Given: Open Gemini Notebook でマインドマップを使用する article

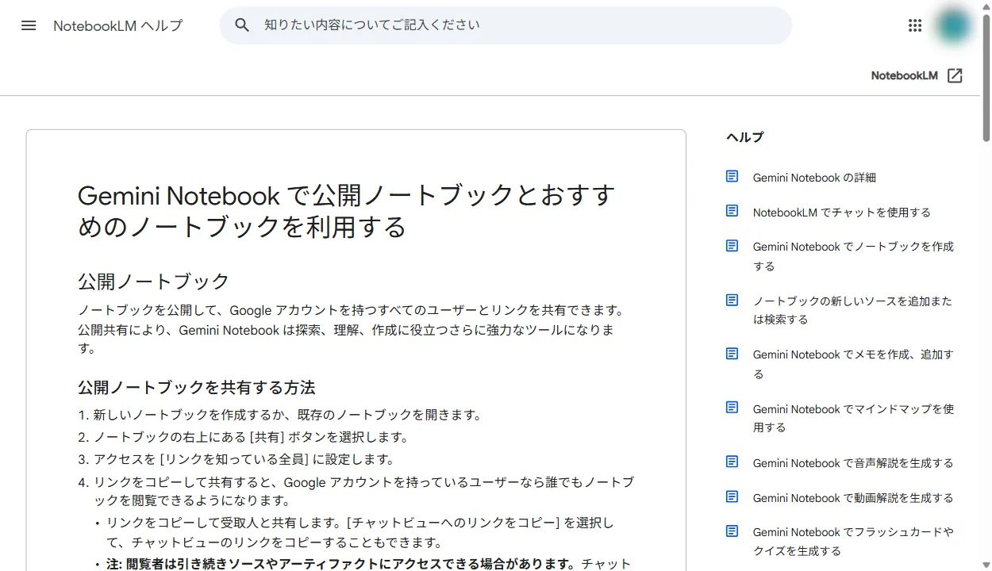Looking at the screenshot, I should 853,418.
